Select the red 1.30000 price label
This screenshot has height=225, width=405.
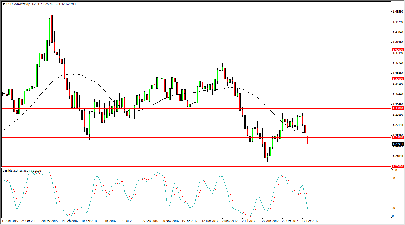398,108
